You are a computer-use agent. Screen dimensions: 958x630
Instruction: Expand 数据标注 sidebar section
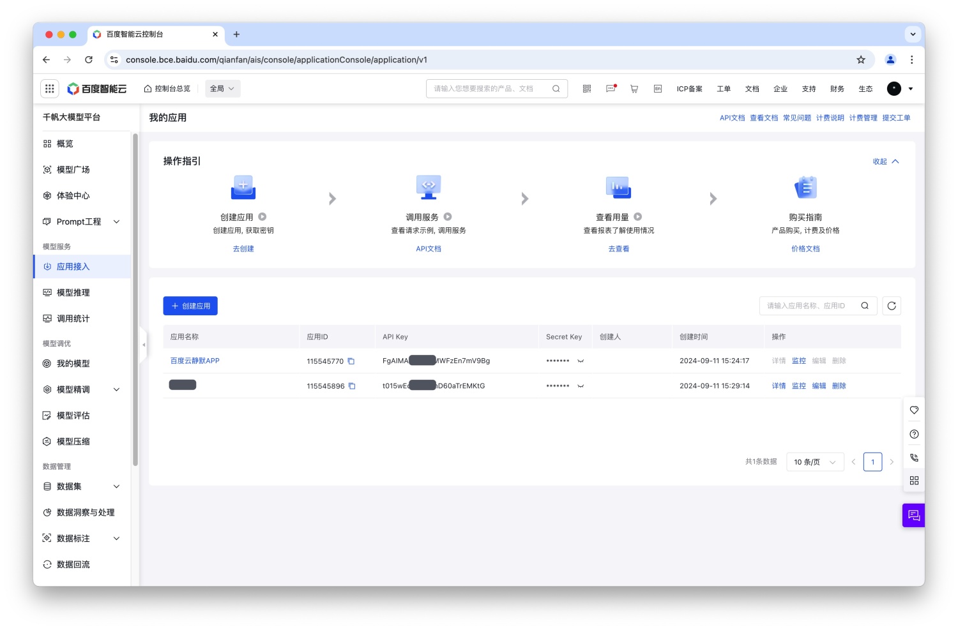coord(116,538)
